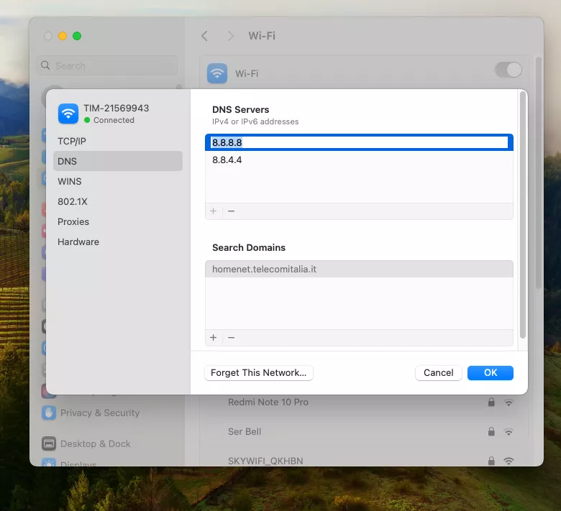The width and height of the screenshot is (561, 511).
Task: Toggle the Wi-Fi switch off
Action: pyautogui.click(x=508, y=70)
